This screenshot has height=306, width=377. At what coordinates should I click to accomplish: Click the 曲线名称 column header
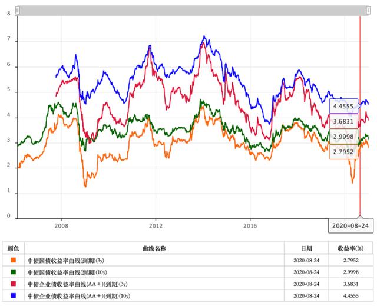(x=154, y=248)
